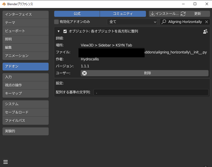
Task: Open the 実験的 section
Action: tap(26, 131)
